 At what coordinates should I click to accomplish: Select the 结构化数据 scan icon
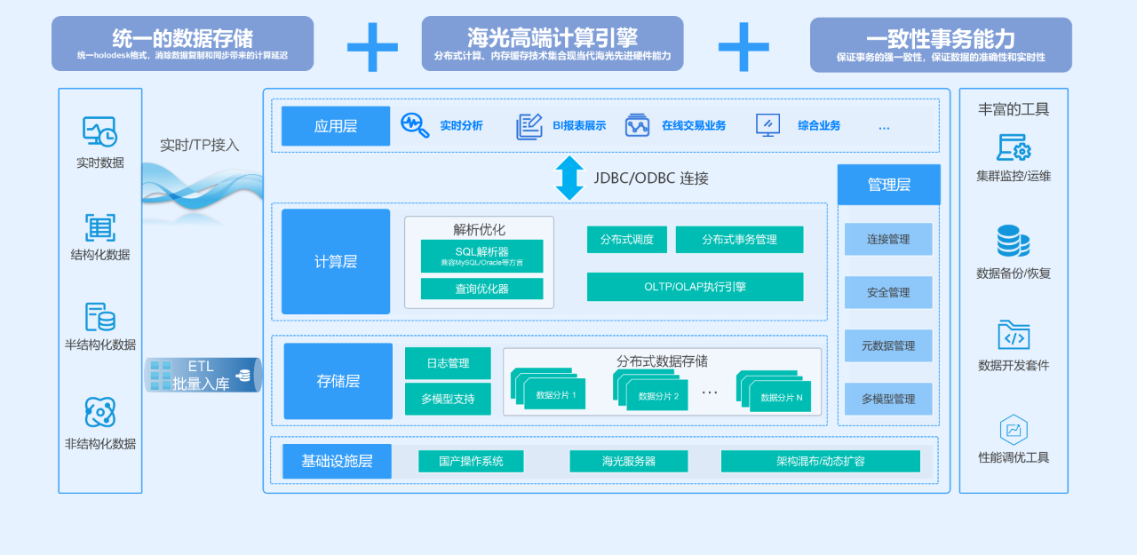coord(99,227)
